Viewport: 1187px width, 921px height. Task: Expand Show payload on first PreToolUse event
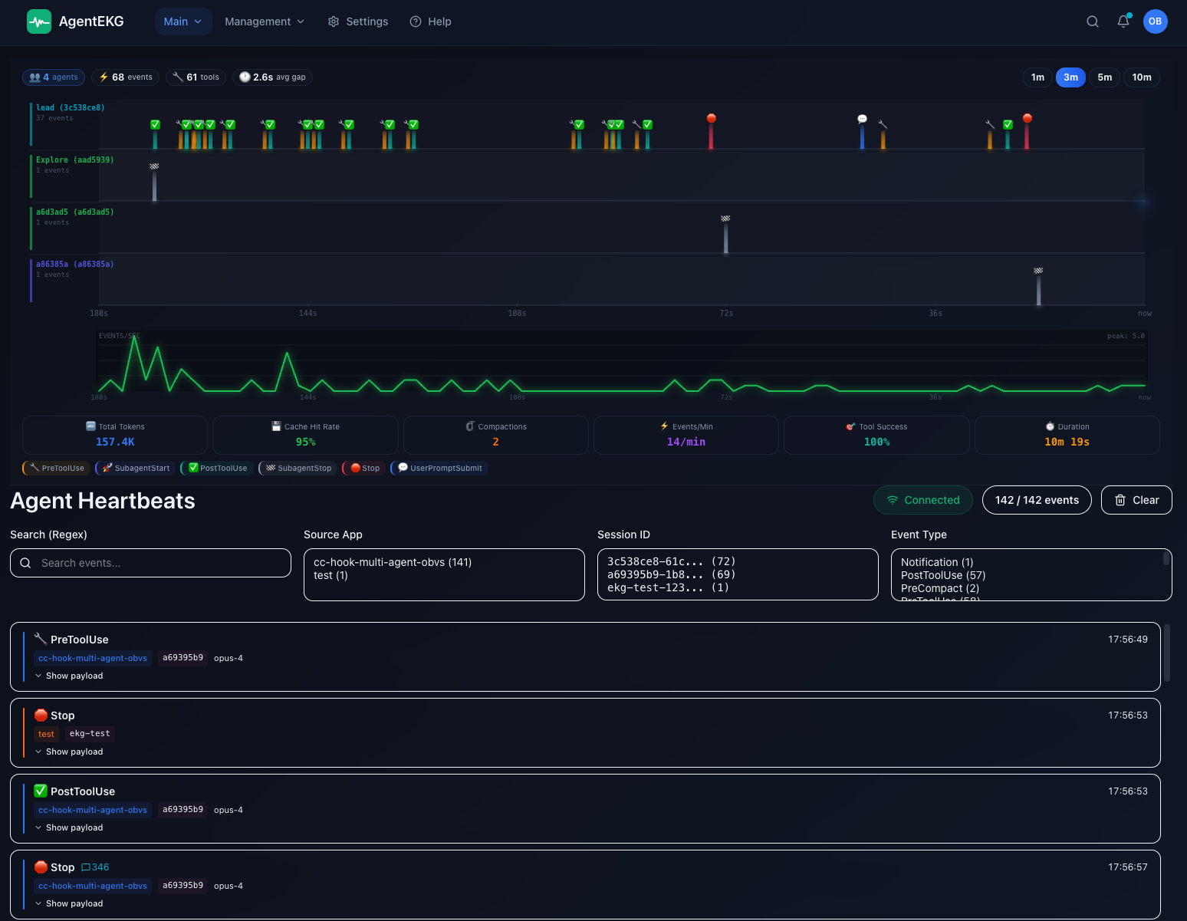[69, 676]
